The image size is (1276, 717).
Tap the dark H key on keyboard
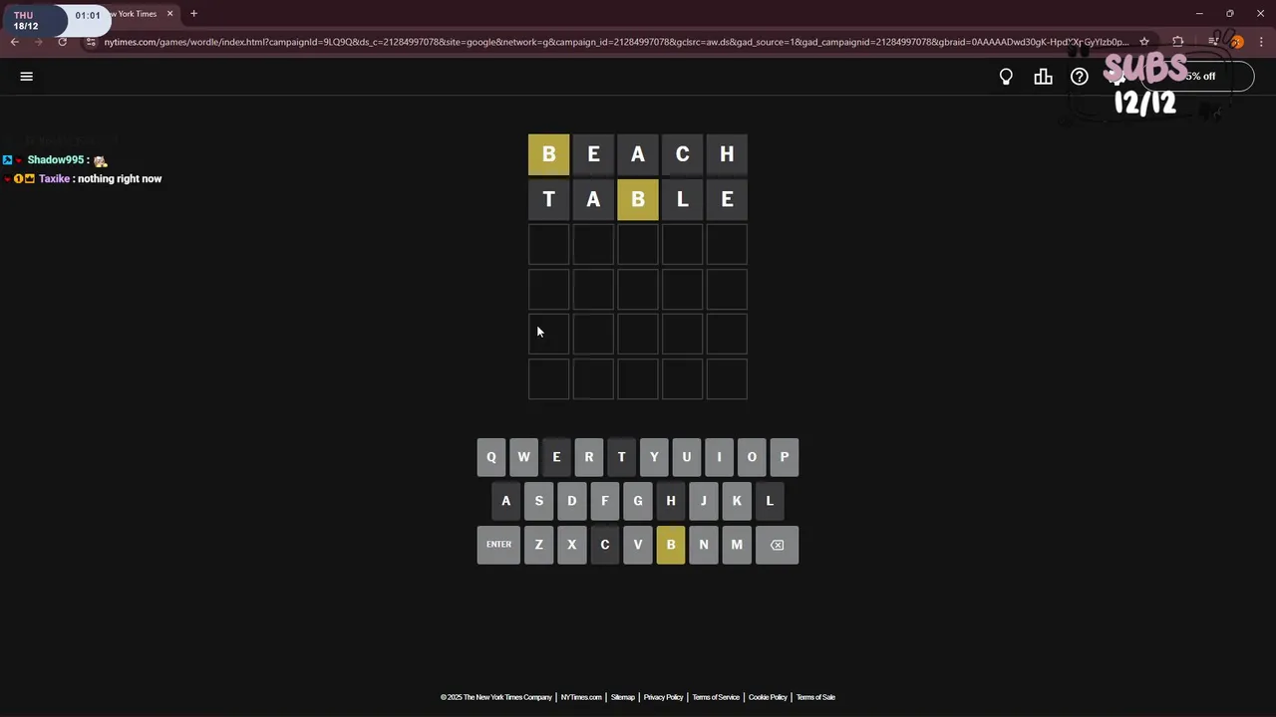[x=671, y=501]
